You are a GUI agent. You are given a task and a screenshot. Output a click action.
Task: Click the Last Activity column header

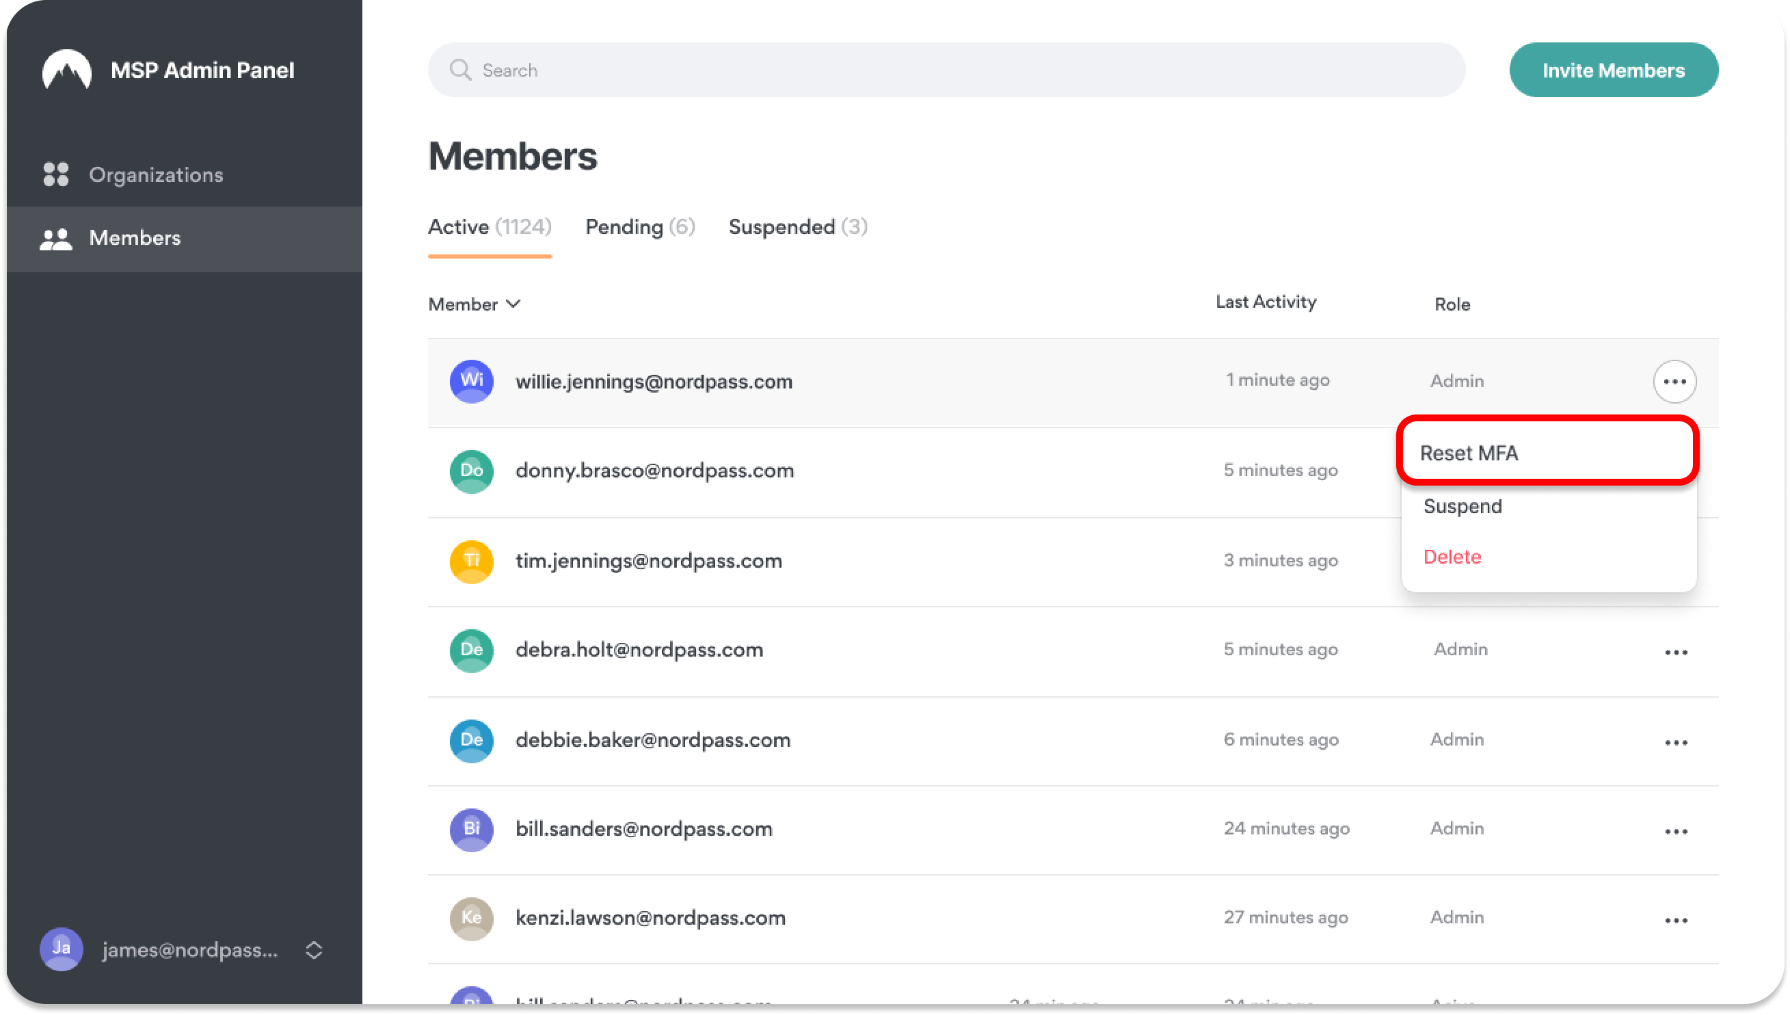pyautogui.click(x=1266, y=302)
